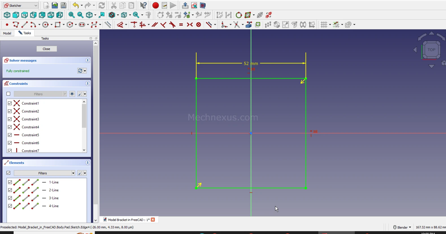
Task: Click the Save document icon
Action: [x=64, y=5]
